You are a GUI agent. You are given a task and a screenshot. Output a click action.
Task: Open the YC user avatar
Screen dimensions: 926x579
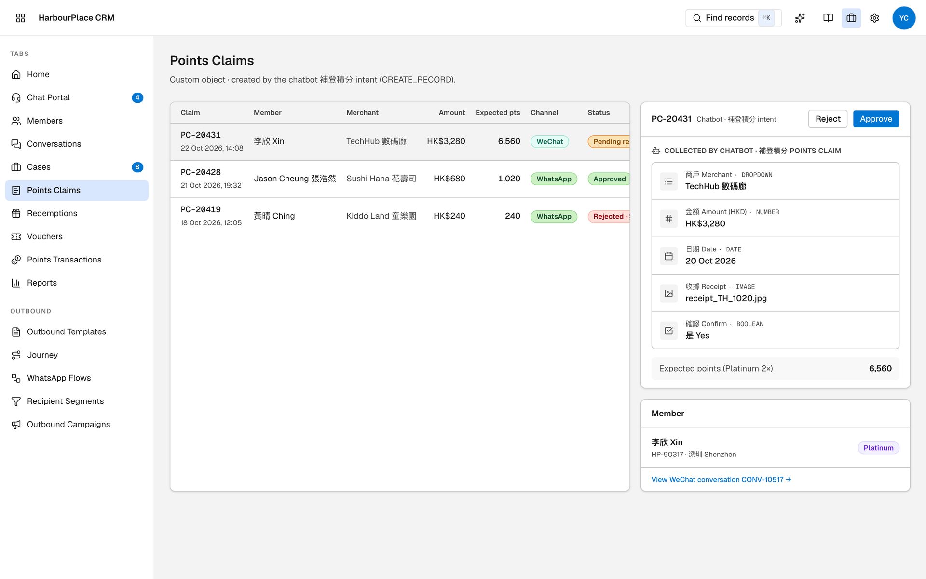click(x=904, y=18)
